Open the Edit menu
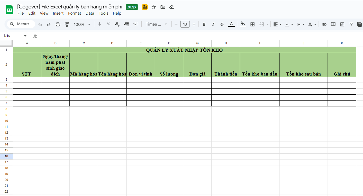Viewport: 363px width, 196px height. pos(32,13)
